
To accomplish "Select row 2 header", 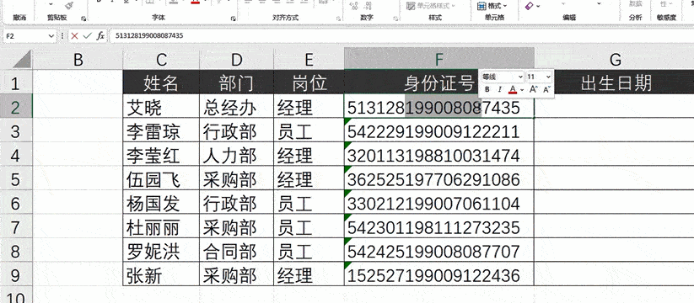I will 16,106.
